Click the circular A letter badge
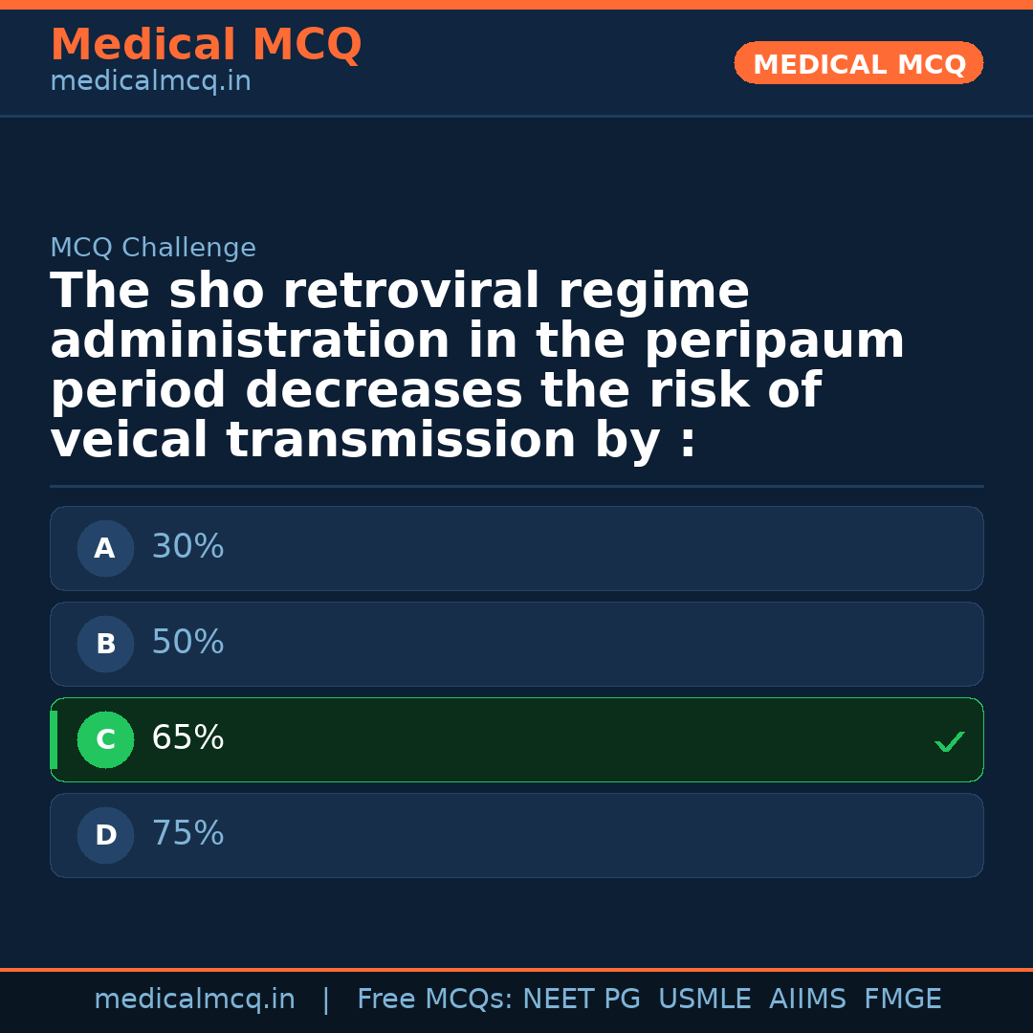The image size is (1033, 1033). tap(105, 549)
